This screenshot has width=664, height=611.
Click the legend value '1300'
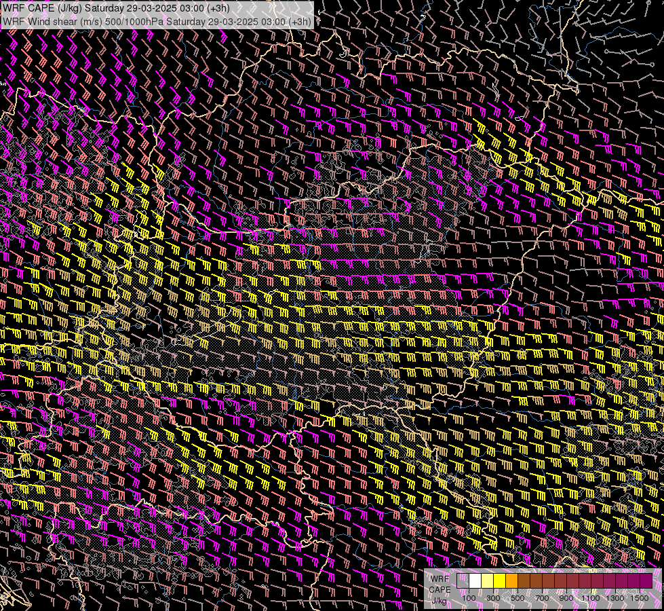click(x=615, y=598)
